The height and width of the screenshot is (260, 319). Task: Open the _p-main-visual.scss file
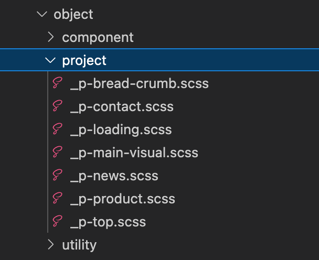(134, 153)
